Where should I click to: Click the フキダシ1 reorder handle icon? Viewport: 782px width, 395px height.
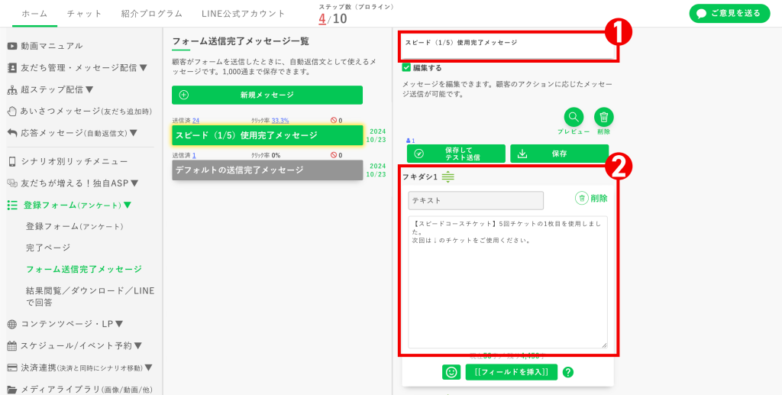click(448, 176)
